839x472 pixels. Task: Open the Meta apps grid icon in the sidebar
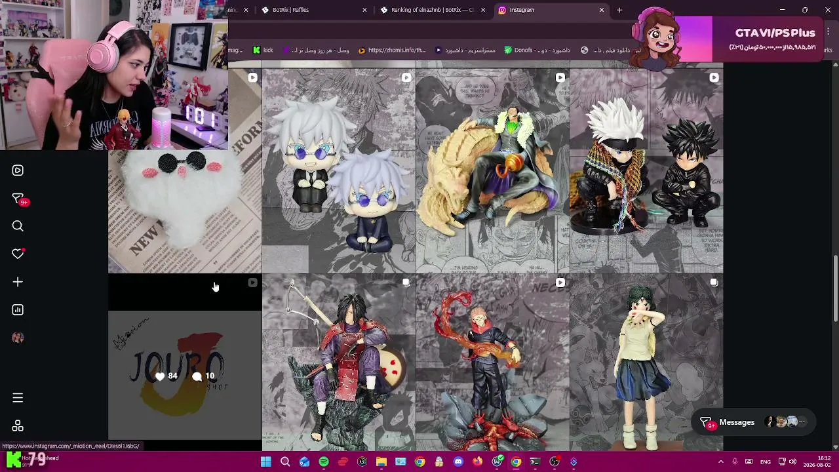click(18, 426)
